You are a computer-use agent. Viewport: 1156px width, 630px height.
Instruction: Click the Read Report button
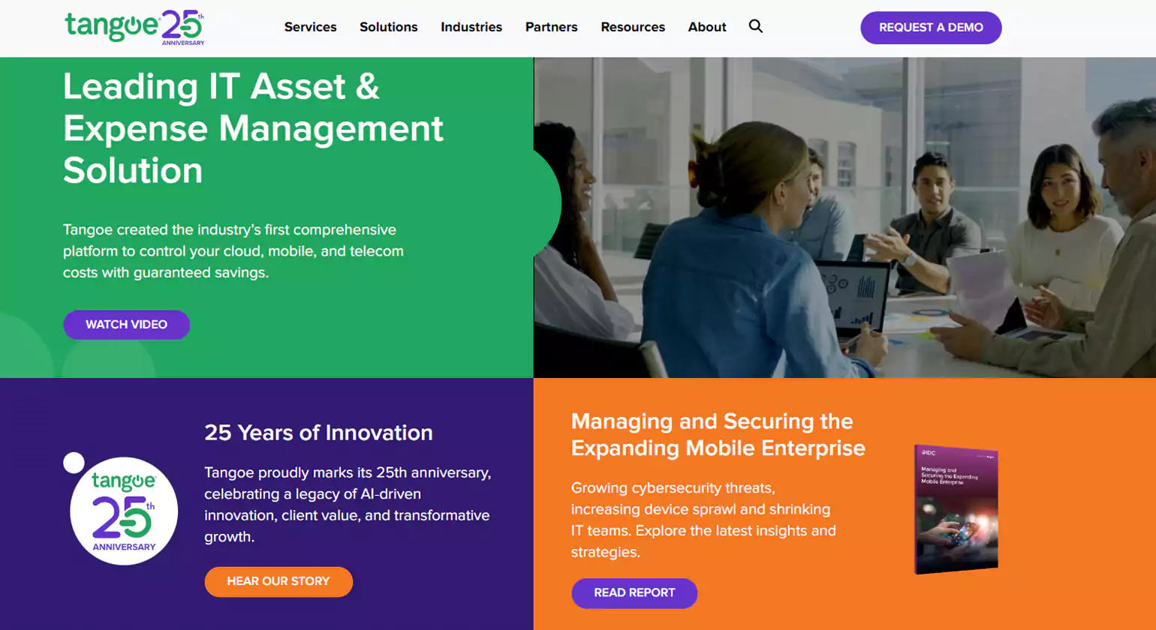click(634, 592)
